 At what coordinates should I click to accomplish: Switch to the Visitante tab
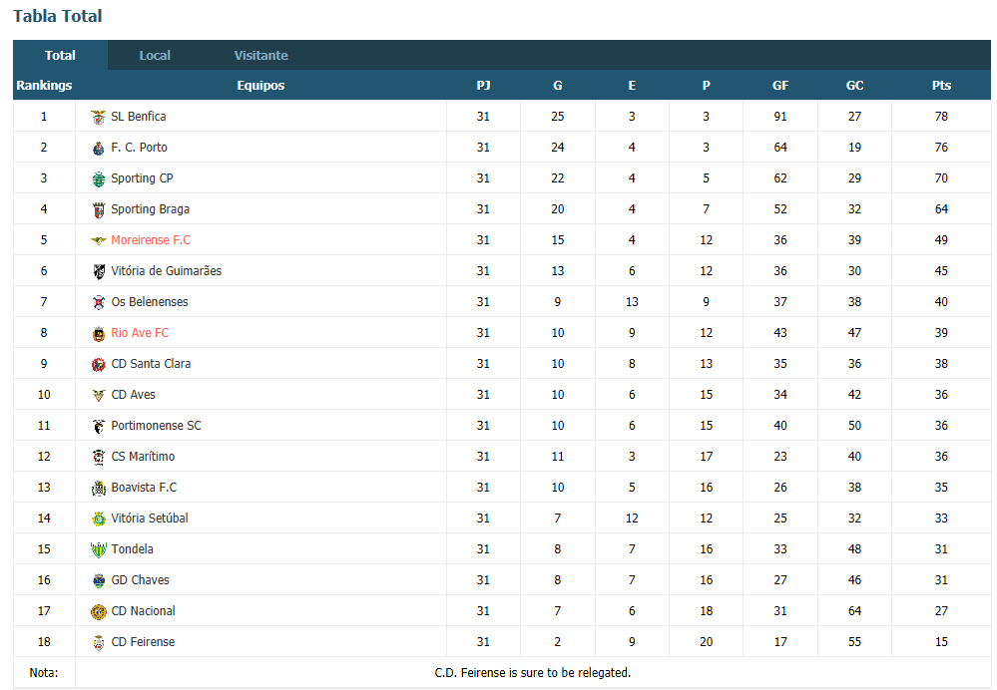click(x=260, y=55)
